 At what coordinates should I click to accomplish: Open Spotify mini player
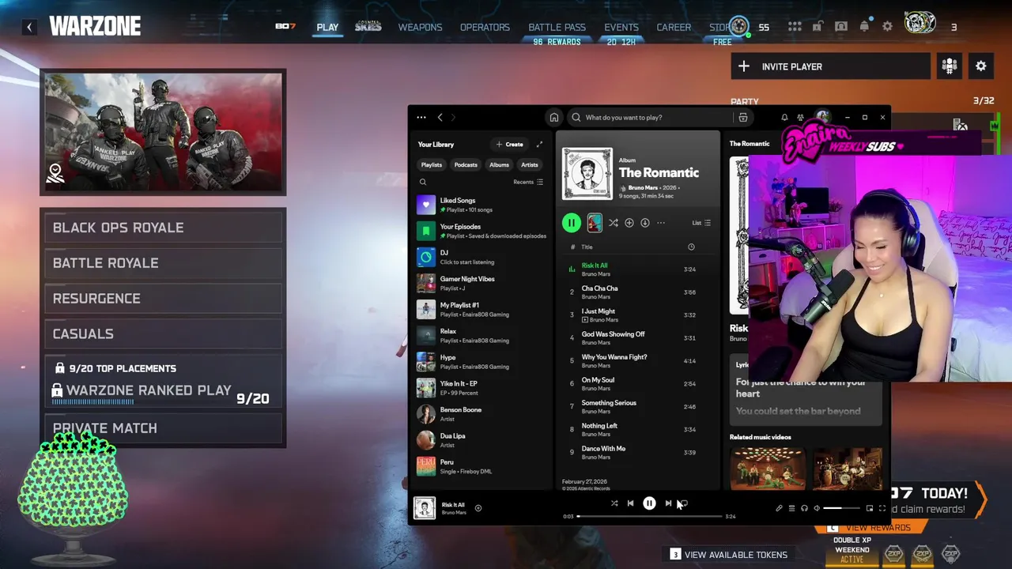point(870,508)
